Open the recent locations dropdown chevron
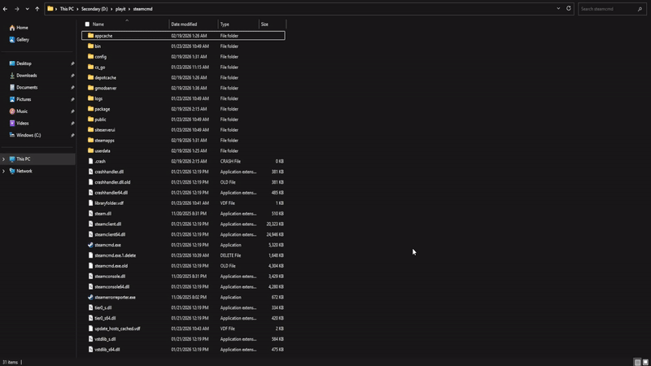 [x=27, y=9]
